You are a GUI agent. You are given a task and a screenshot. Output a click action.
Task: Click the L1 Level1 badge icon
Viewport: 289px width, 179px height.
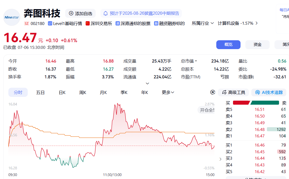coord(50,24)
